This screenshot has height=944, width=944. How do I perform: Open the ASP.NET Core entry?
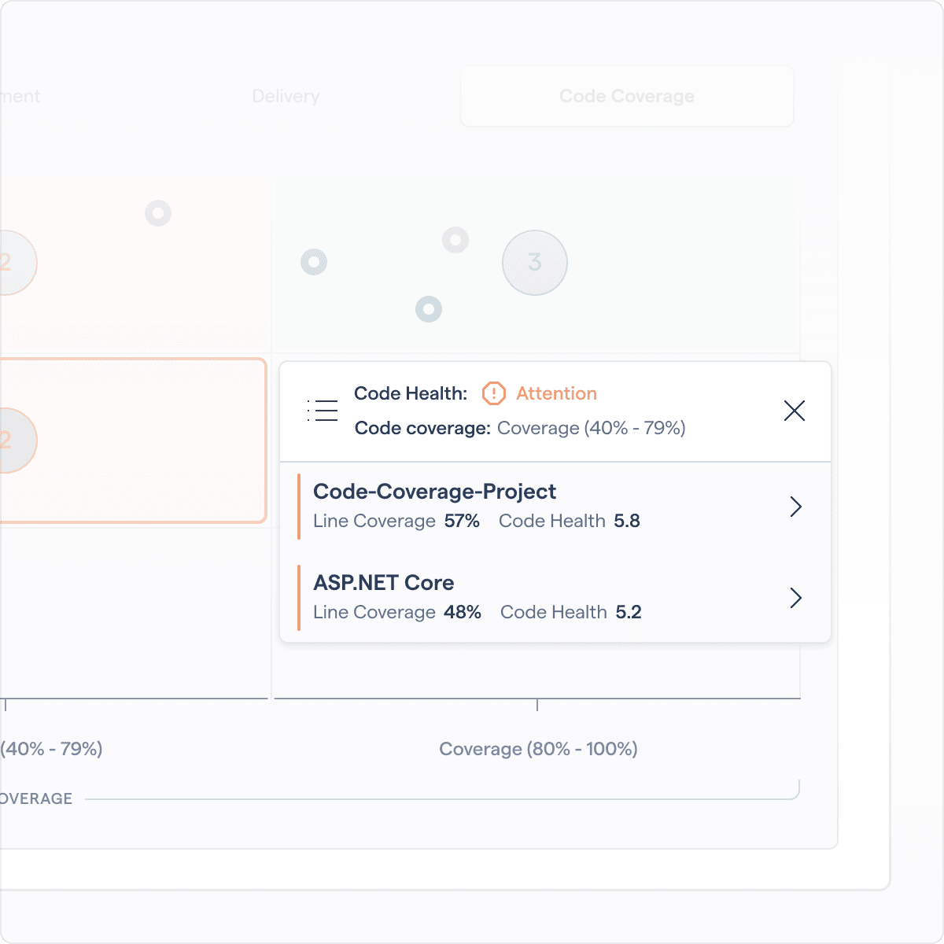click(x=383, y=584)
